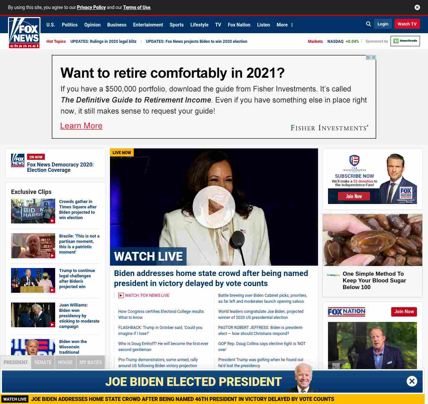The height and width of the screenshot is (404, 428).
Task: Click the Join Now button for Fox Nation
Action: pos(404,312)
